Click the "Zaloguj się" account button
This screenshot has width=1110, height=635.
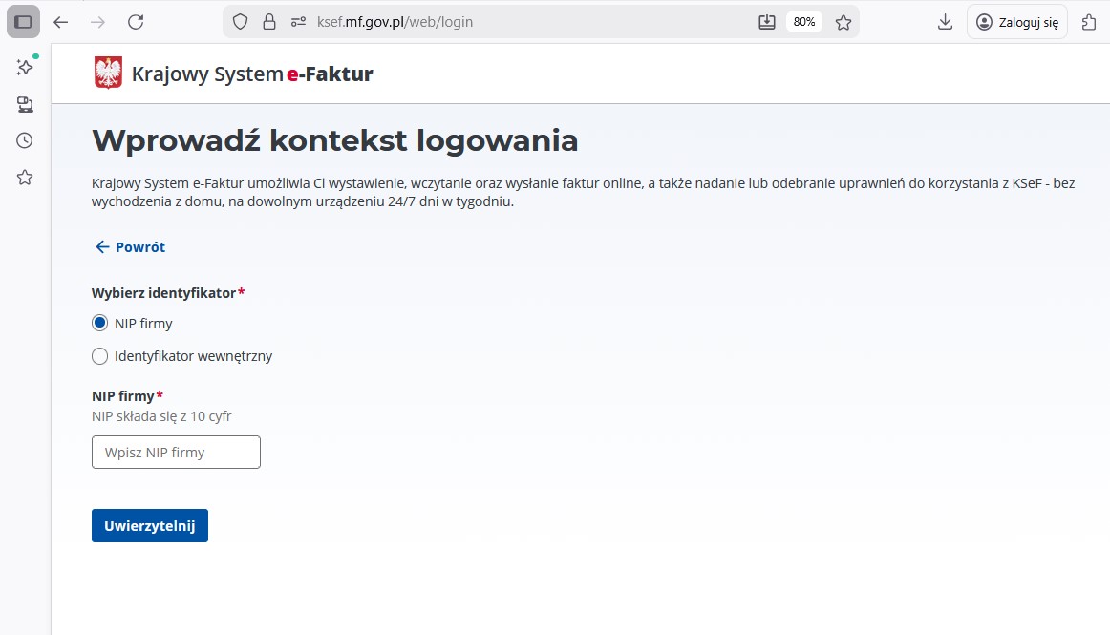click(x=1016, y=22)
